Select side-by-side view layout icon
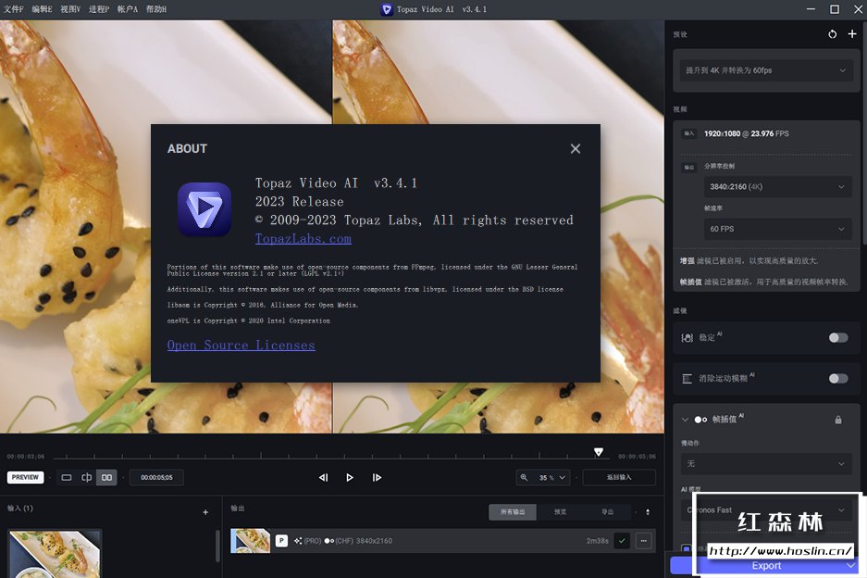The image size is (867, 578). click(106, 477)
